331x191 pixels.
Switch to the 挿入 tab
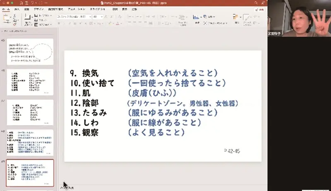[x=17, y=9]
